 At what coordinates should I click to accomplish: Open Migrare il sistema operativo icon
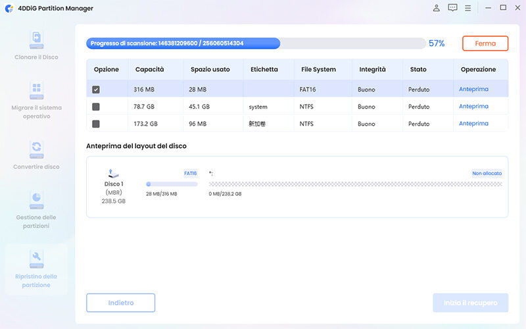coord(37,89)
